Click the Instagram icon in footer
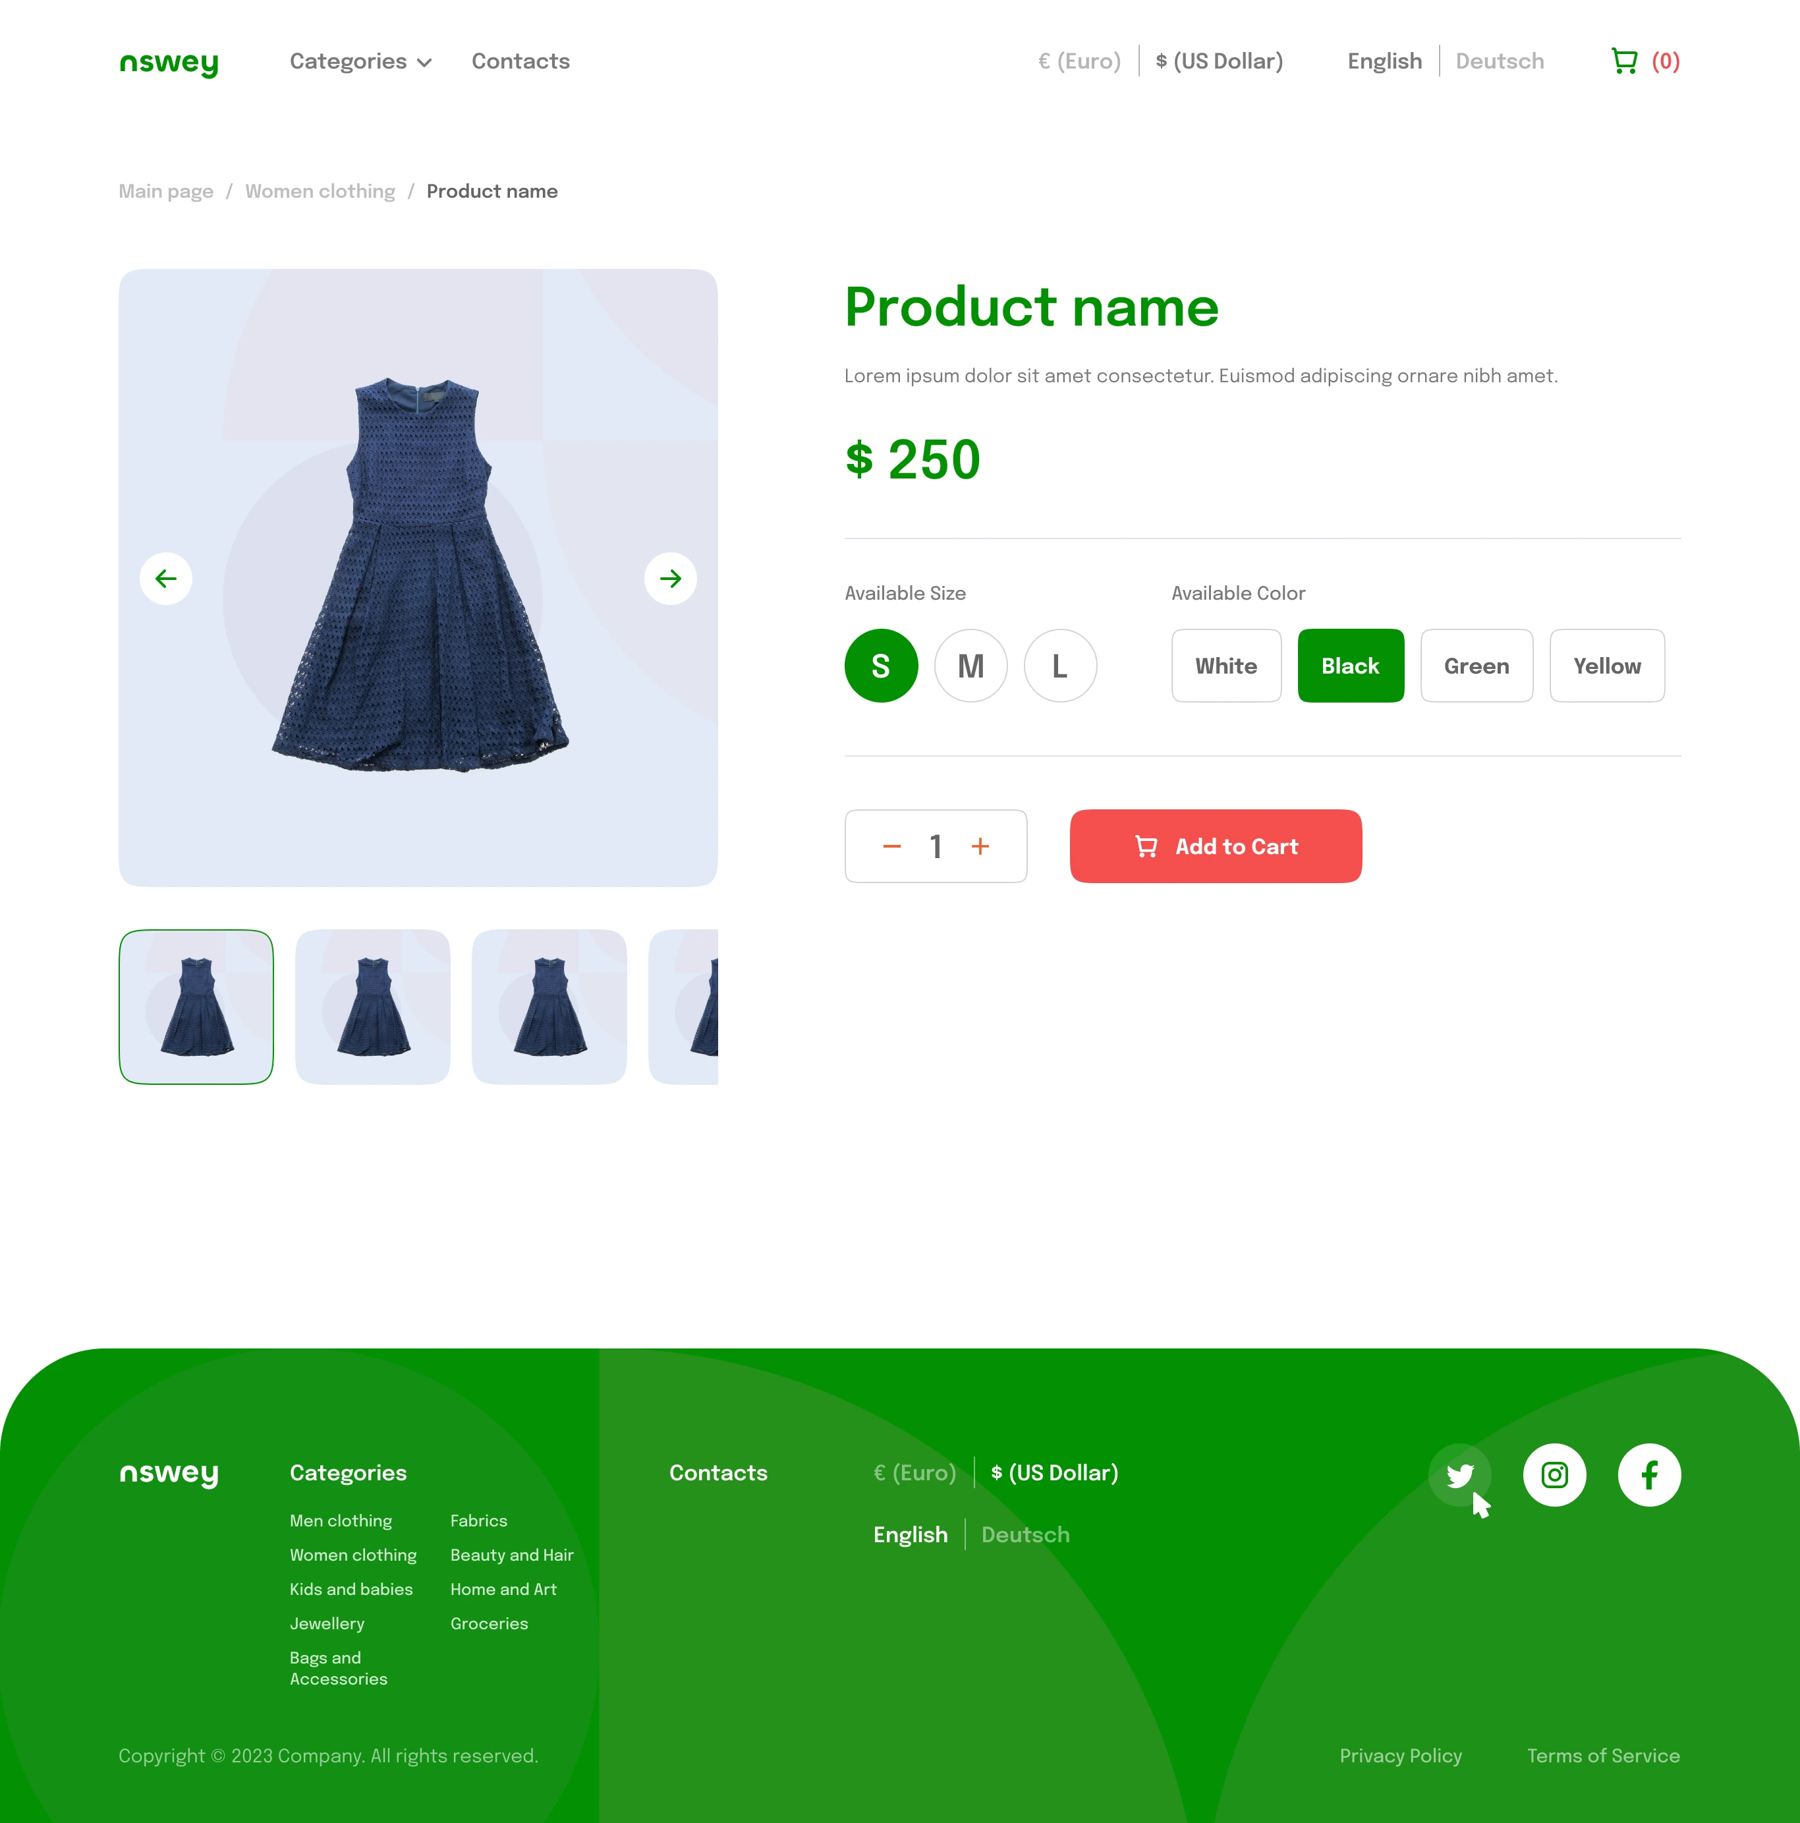 click(x=1554, y=1474)
